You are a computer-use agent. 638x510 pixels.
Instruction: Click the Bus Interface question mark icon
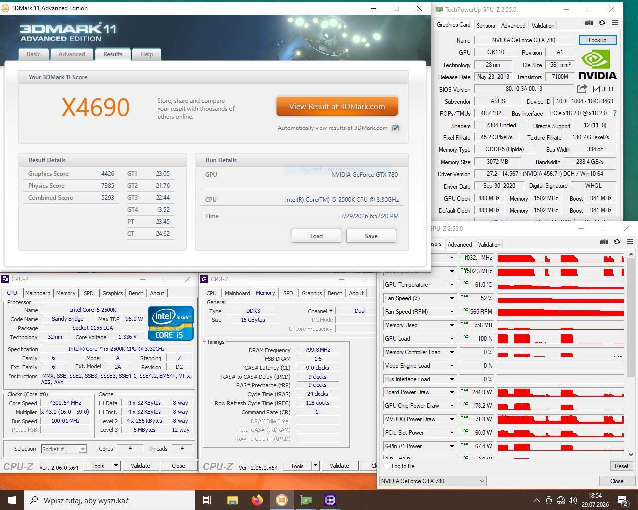615,113
